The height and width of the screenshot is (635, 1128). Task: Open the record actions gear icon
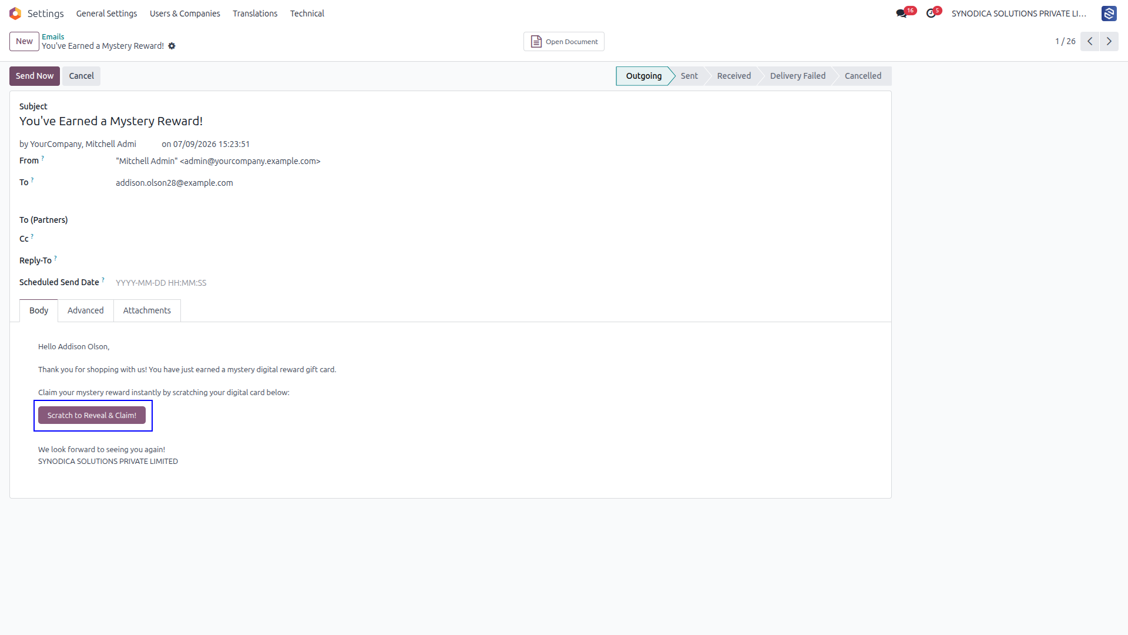tap(172, 46)
